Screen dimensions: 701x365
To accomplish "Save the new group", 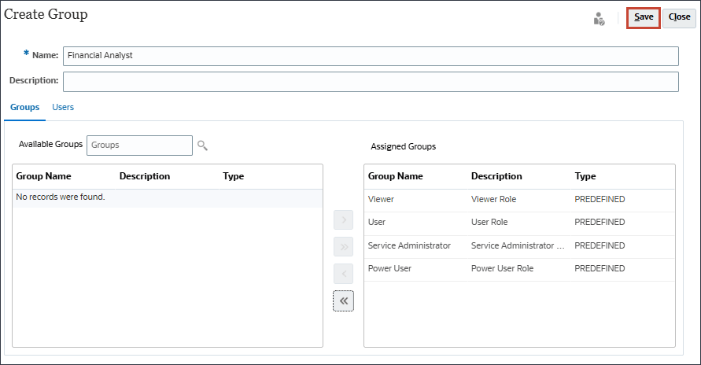I will click(644, 17).
